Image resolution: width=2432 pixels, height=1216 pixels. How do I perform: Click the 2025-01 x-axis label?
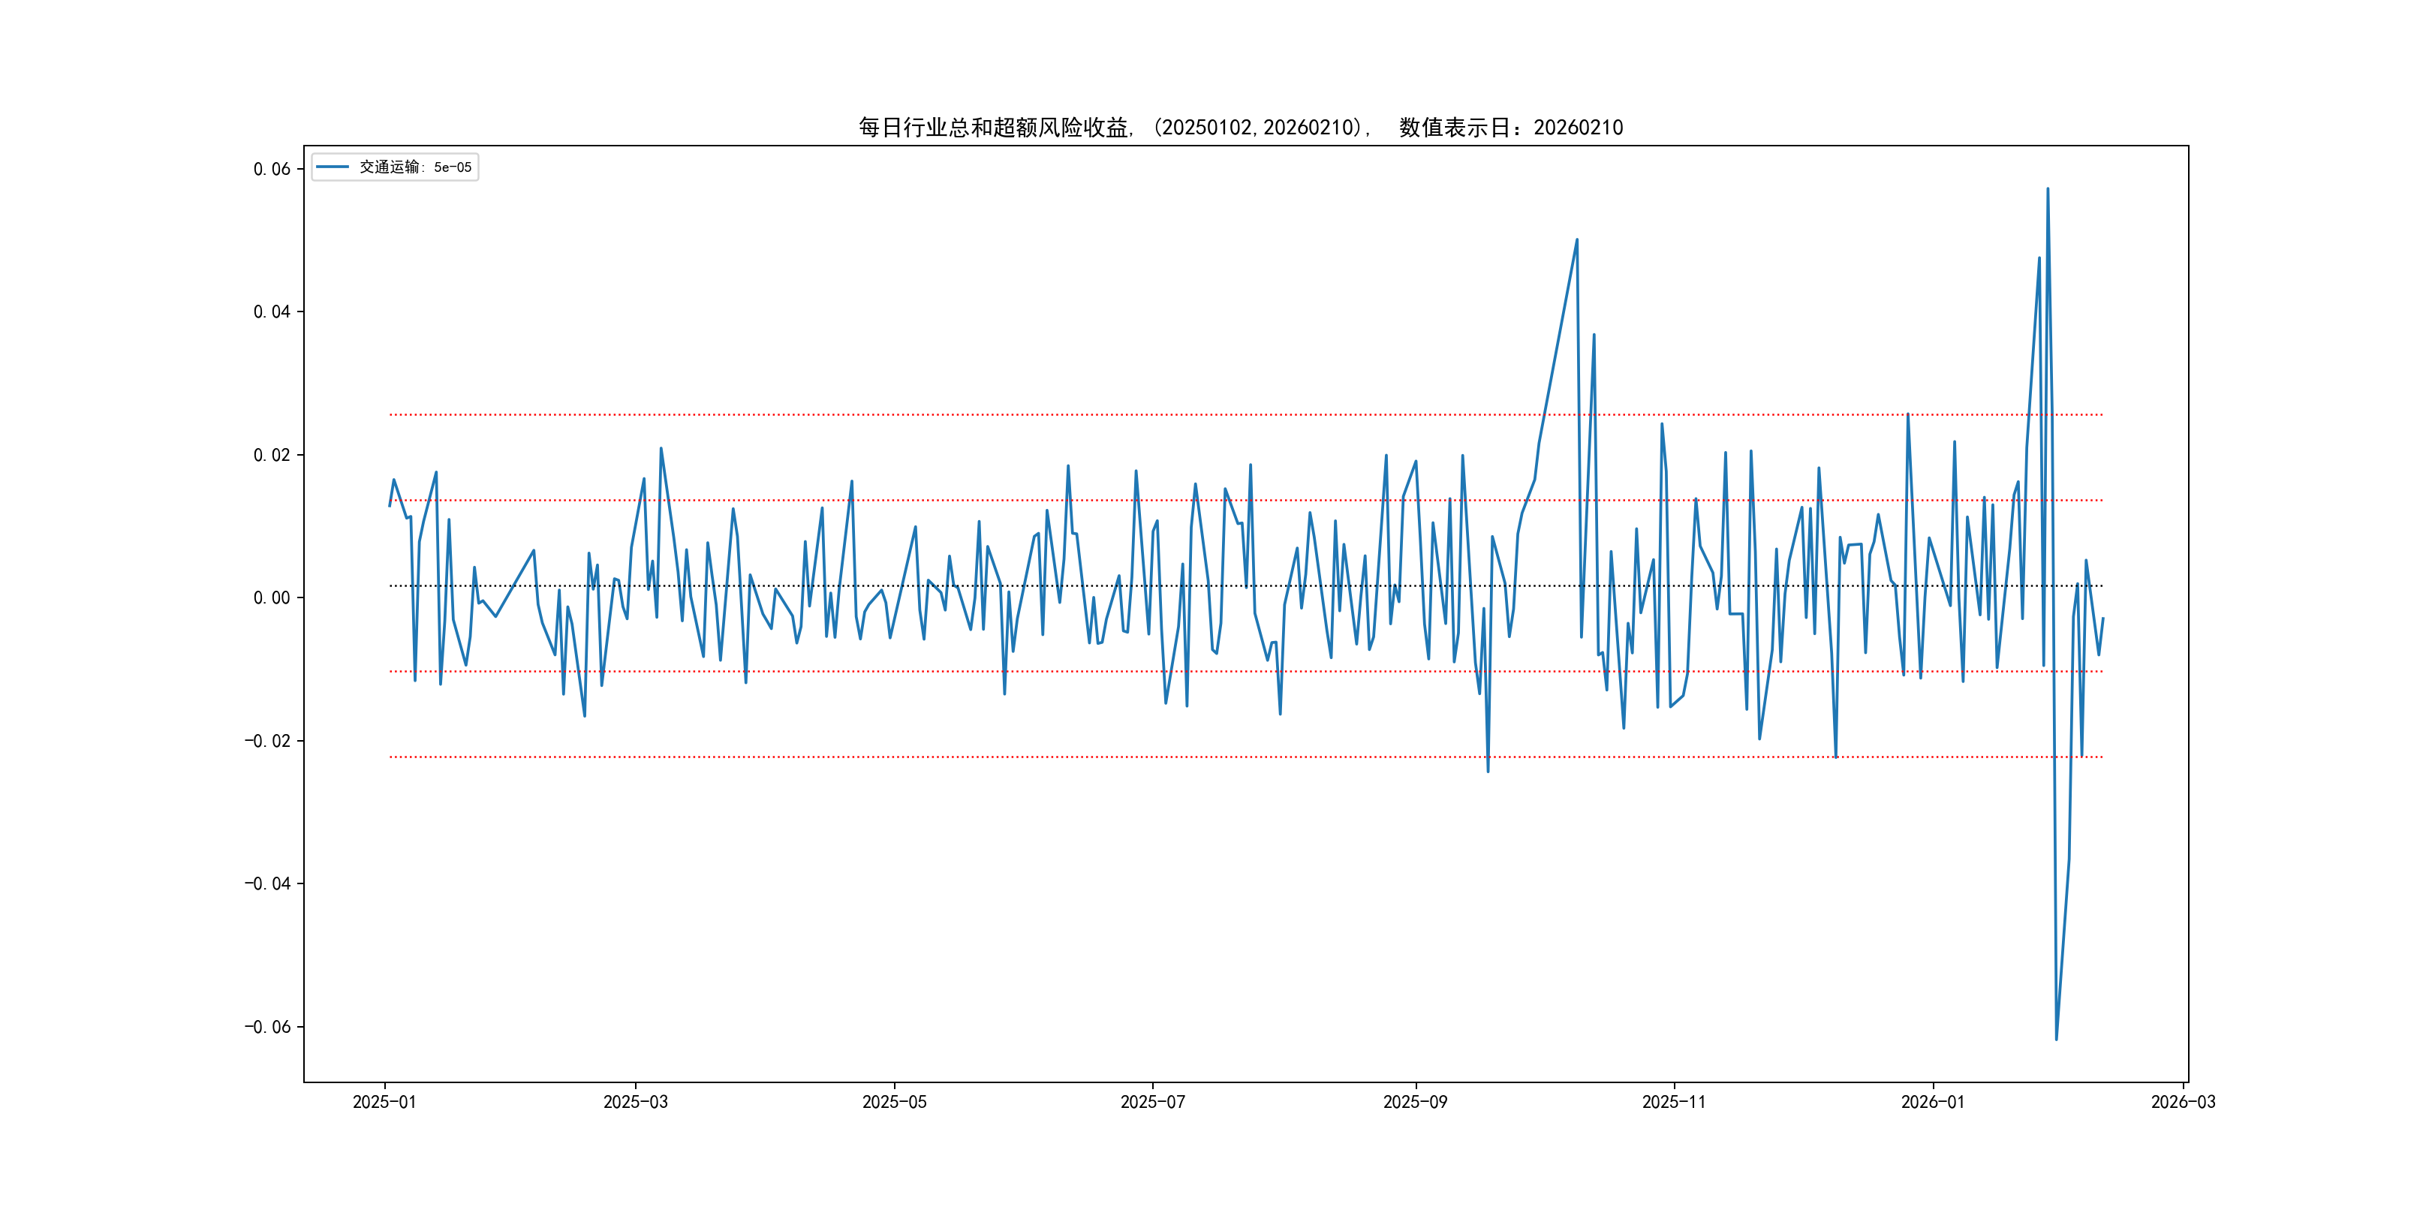(x=384, y=1102)
